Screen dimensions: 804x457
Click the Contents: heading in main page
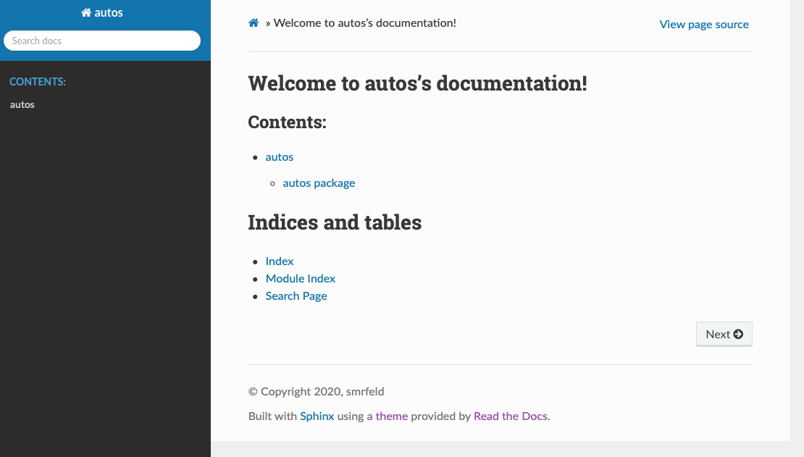pos(288,122)
